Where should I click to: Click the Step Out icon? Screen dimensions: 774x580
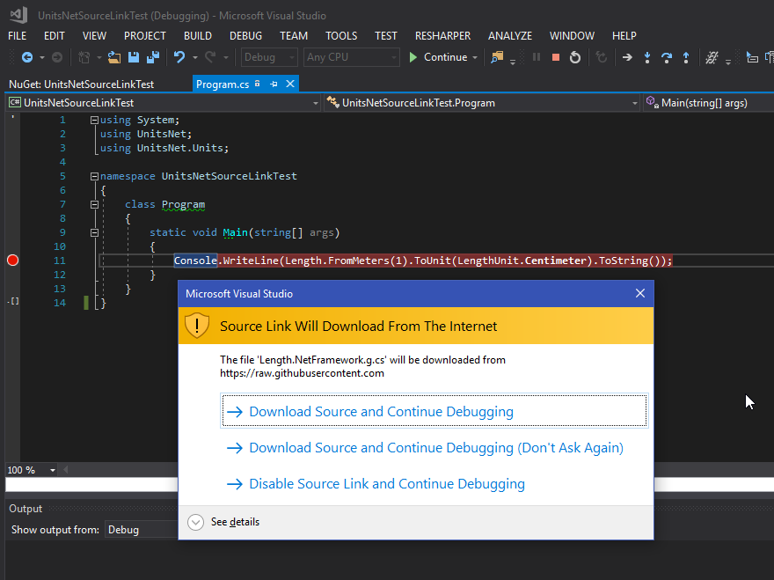(686, 57)
